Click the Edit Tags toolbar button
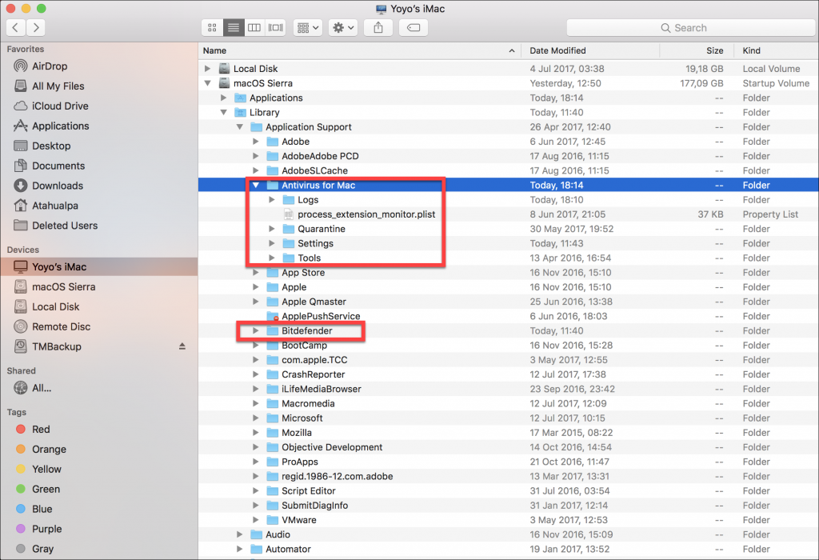Image resolution: width=819 pixels, height=560 pixels. pyautogui.click(x=413, y=28)
